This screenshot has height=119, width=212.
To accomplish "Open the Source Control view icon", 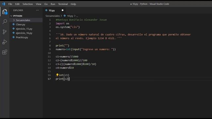I will 5,32.
